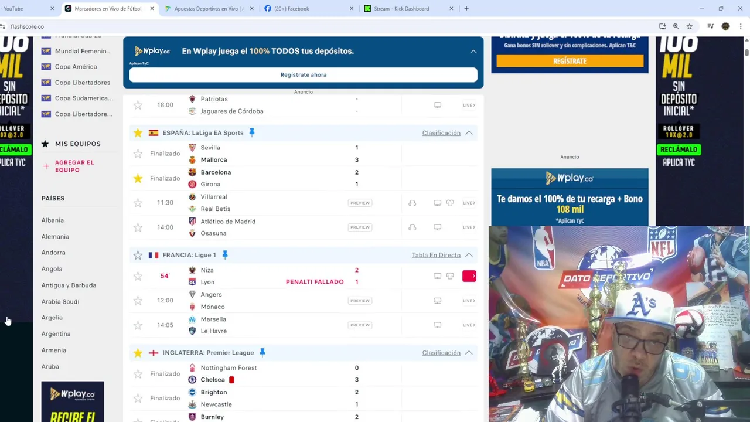This screenshot has height=422, width=750.
Task: Open Copa América in sidebar
Action: (x=76, y=67)
